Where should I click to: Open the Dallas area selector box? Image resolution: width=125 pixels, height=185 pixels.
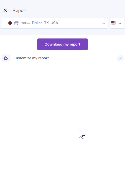(54, 23)
